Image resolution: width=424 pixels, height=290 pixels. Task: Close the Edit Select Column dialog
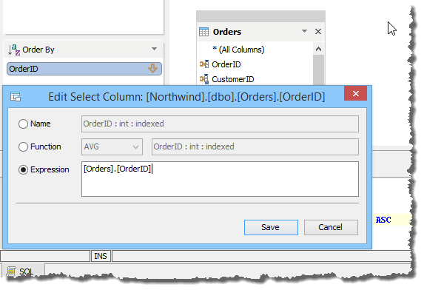[x=356, y=93]
